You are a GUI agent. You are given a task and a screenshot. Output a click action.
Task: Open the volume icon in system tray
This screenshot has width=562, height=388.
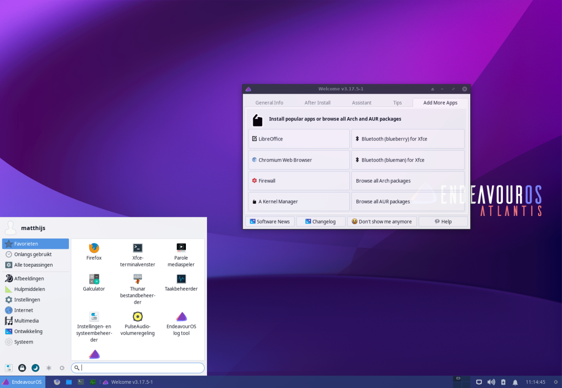[491, 382]
